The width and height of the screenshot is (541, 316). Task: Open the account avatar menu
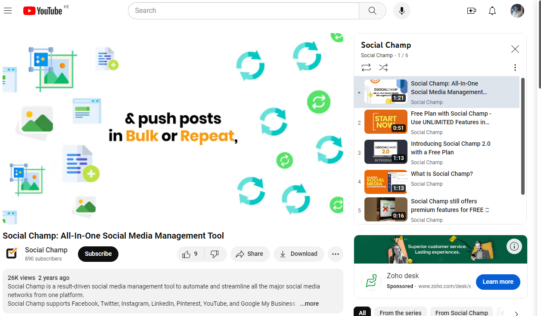click(x=517, y=11)
